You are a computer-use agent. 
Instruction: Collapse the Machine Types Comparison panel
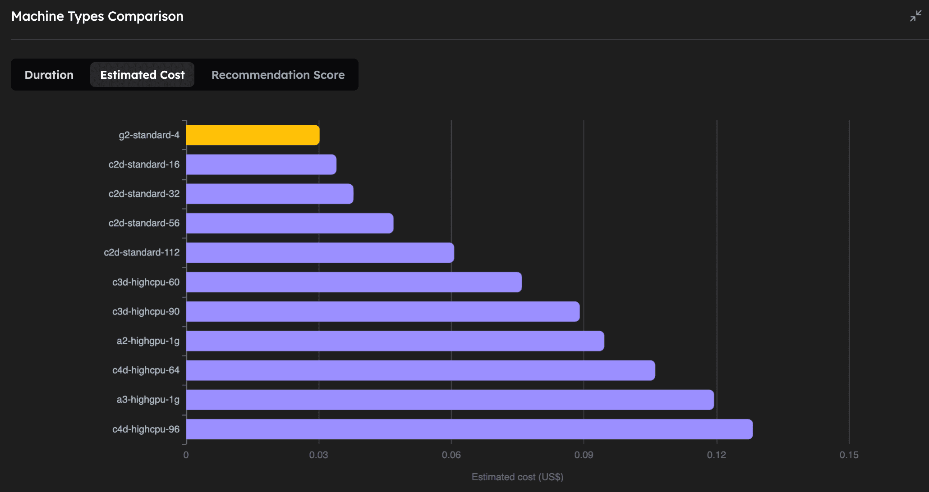(x=915, y=16)
